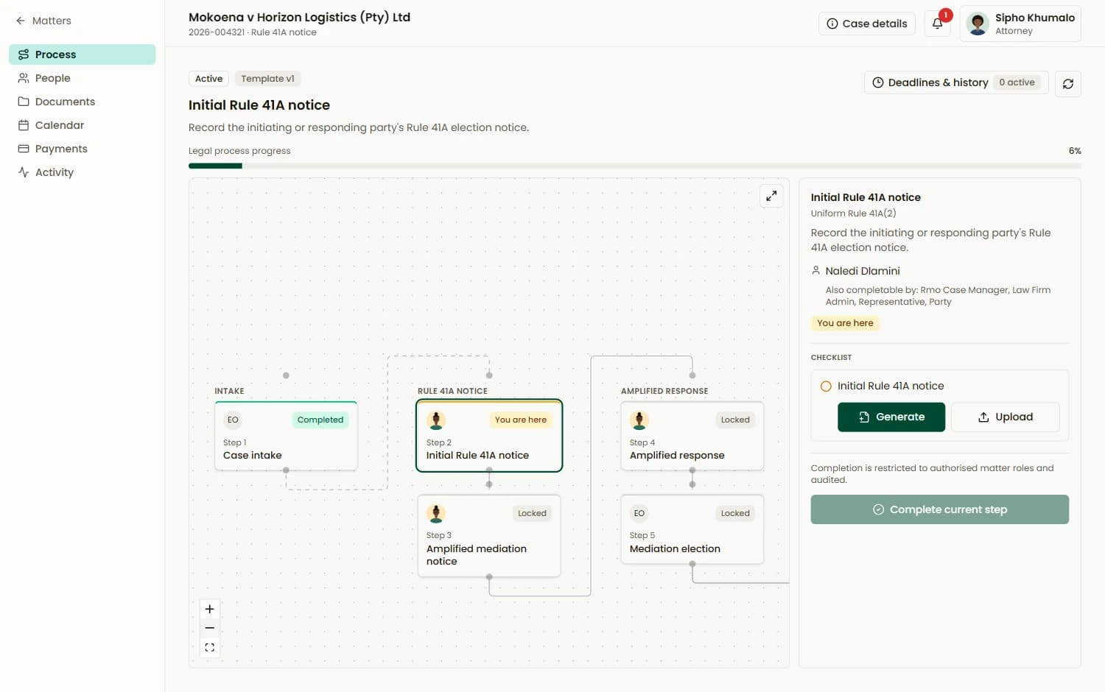Click assignee avatar on Step 2 card
Image resolution: width=1105 pixels, height=692 pixels.
click(x=436, y=420)
